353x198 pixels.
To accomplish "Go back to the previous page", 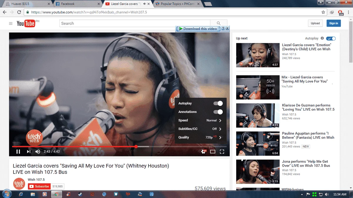I will point(4,12).
